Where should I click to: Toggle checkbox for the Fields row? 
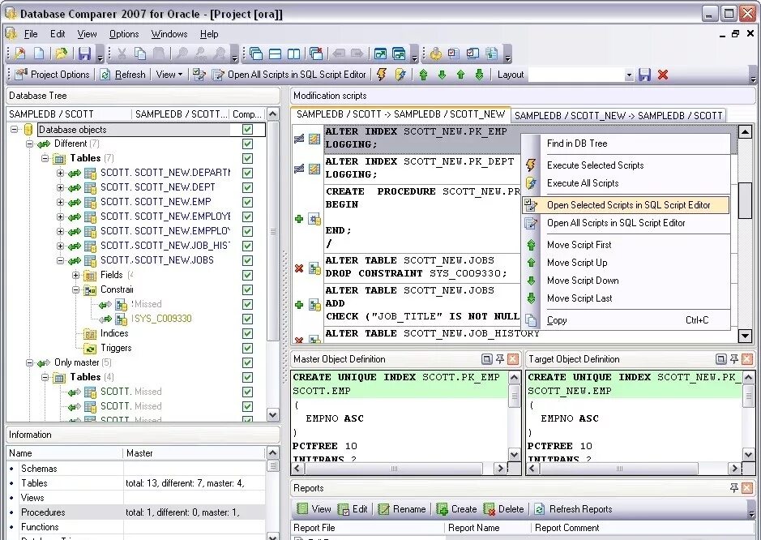coord(247,275)
